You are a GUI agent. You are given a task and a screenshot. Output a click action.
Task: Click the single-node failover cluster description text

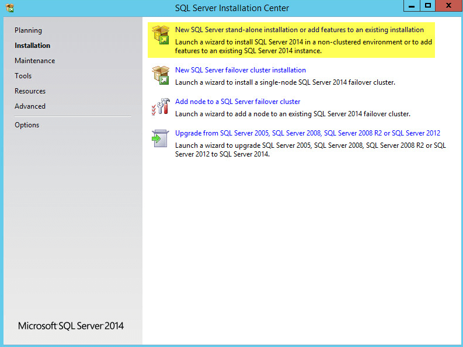coord(285,82)
